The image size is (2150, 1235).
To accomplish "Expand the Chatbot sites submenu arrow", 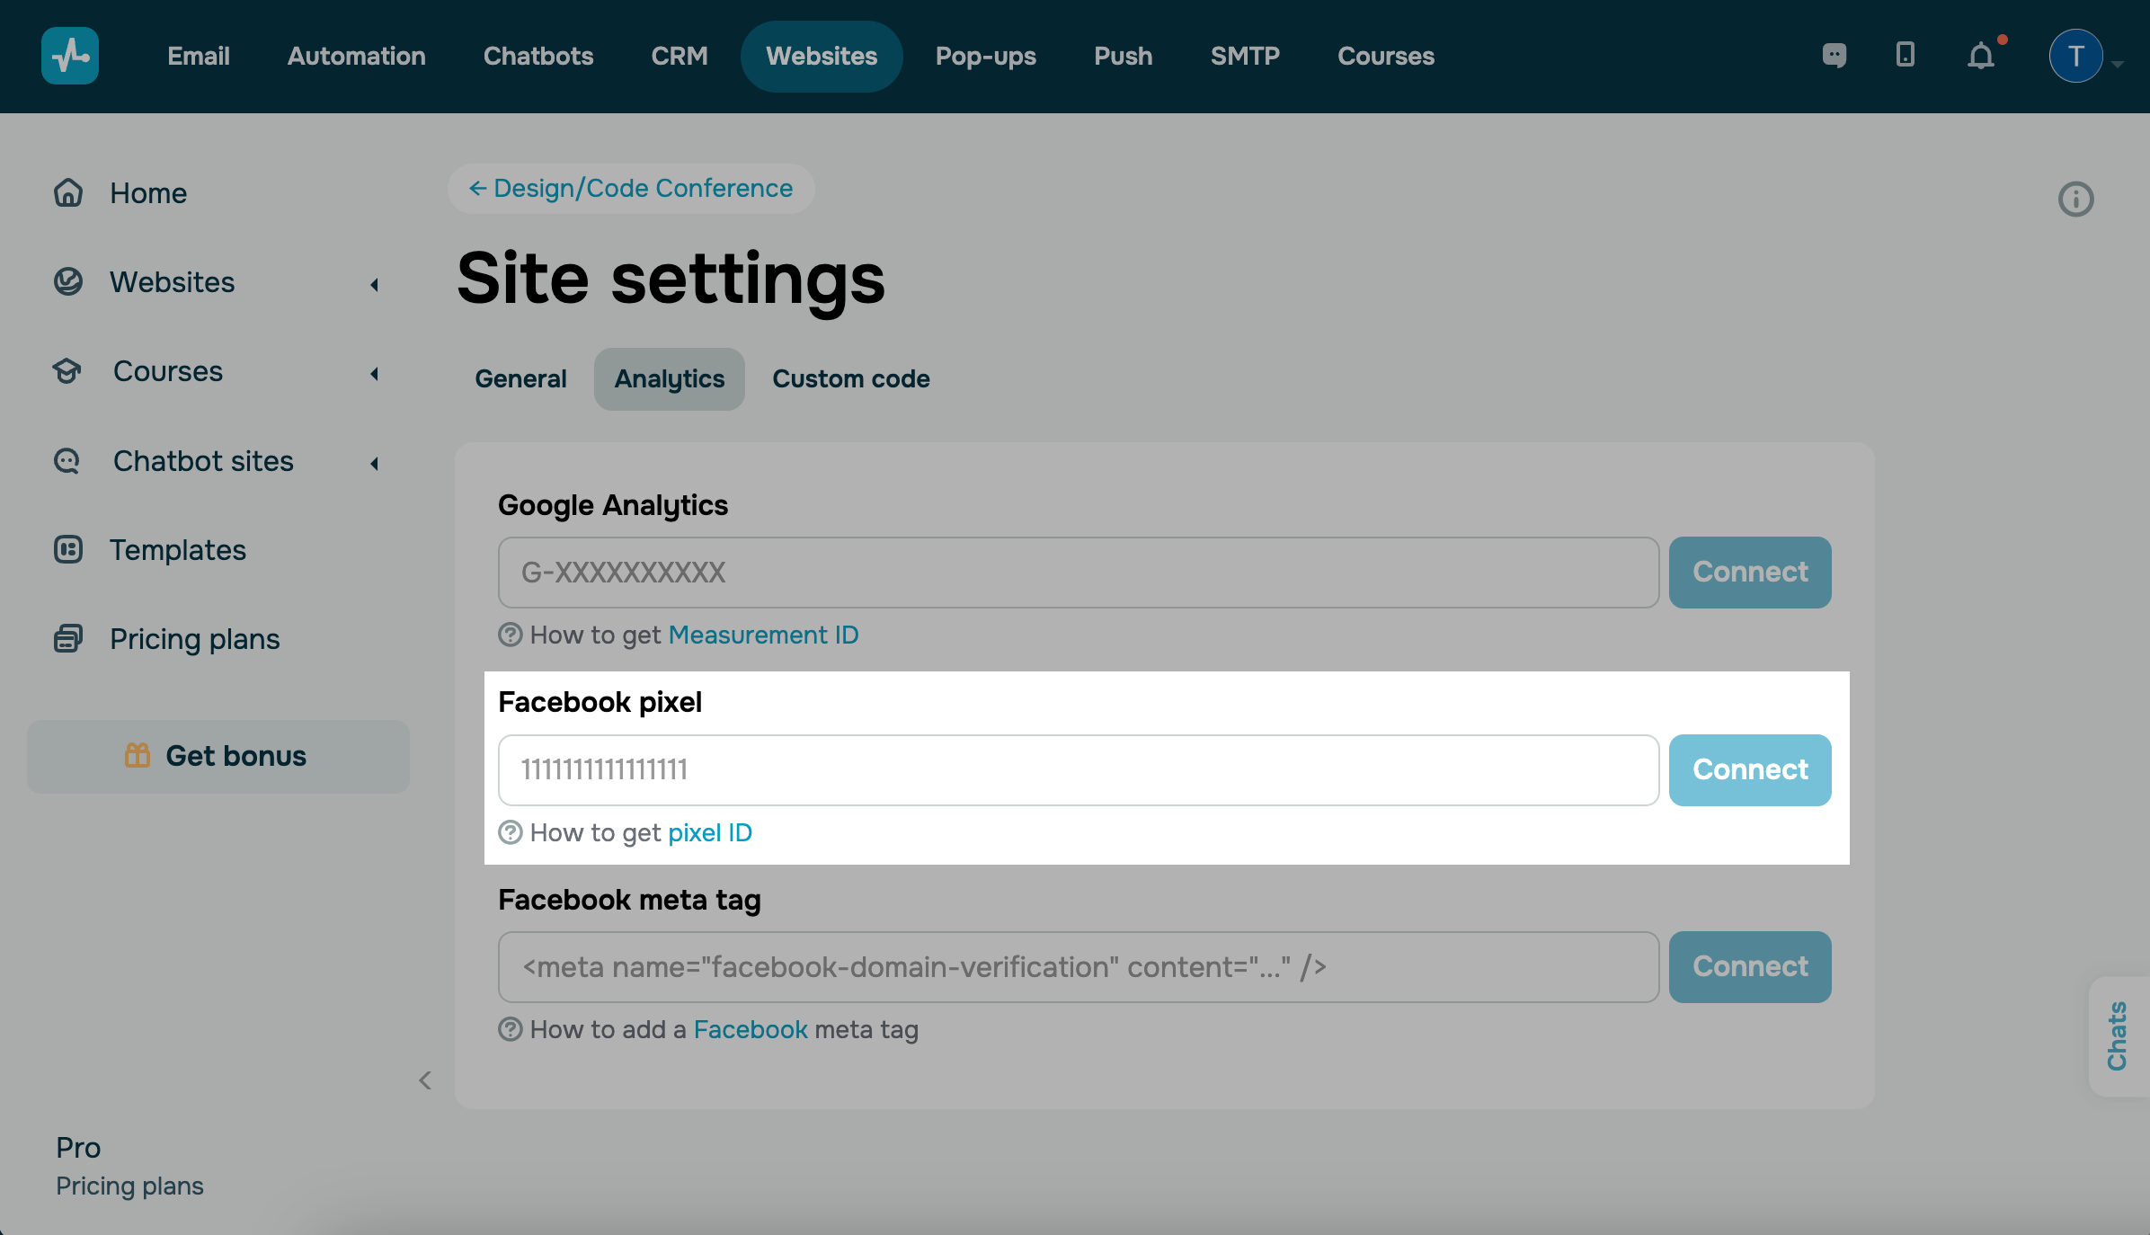I will (x=374, y=464).
